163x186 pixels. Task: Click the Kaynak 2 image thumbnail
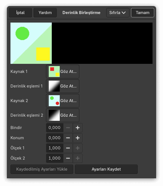point(54,101)
